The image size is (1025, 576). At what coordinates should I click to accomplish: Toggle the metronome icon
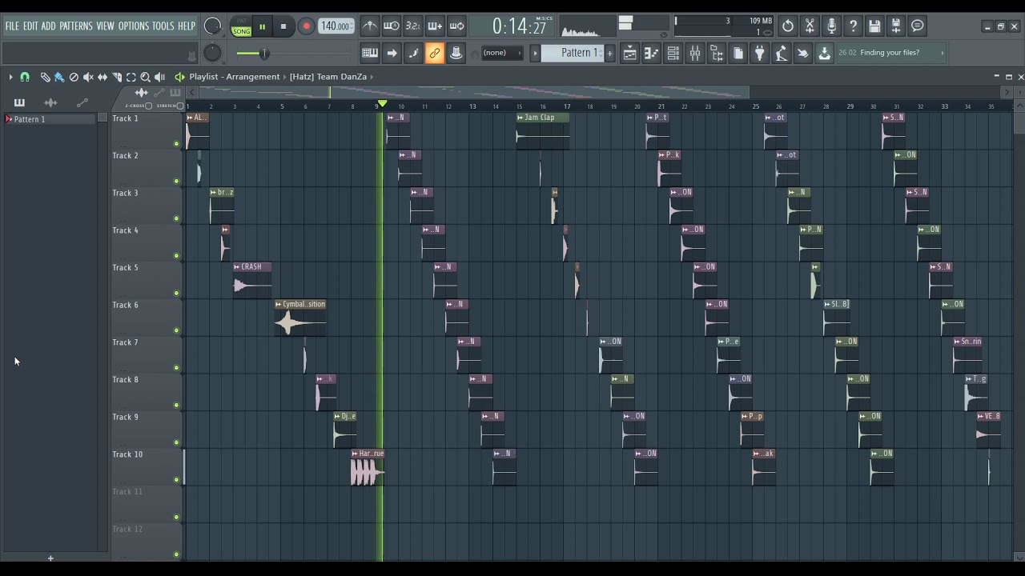click(x=370, y=26)
